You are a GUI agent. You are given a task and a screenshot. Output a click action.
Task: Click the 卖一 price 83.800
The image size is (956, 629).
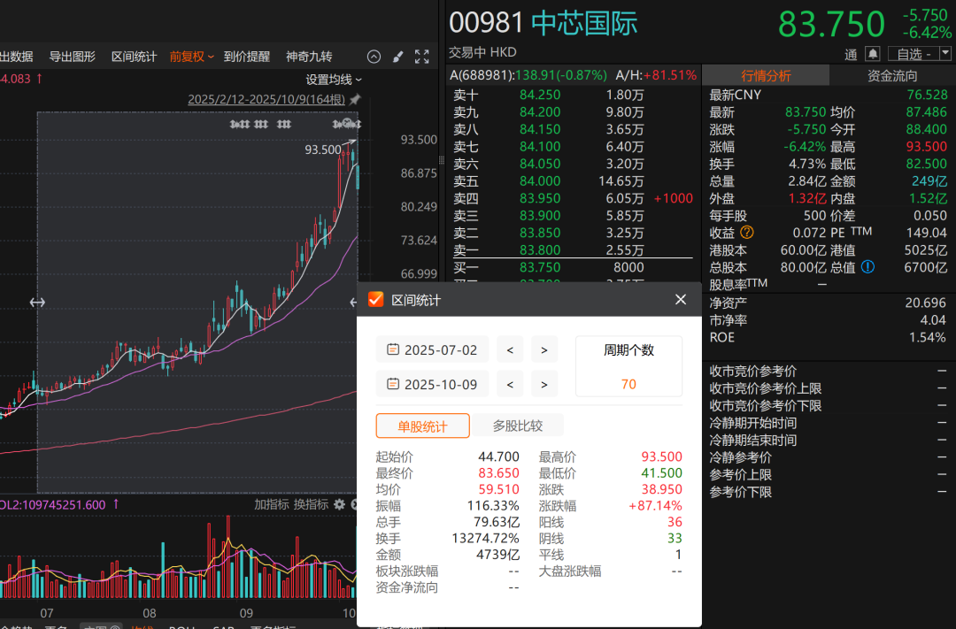click(x=540, y=249)
